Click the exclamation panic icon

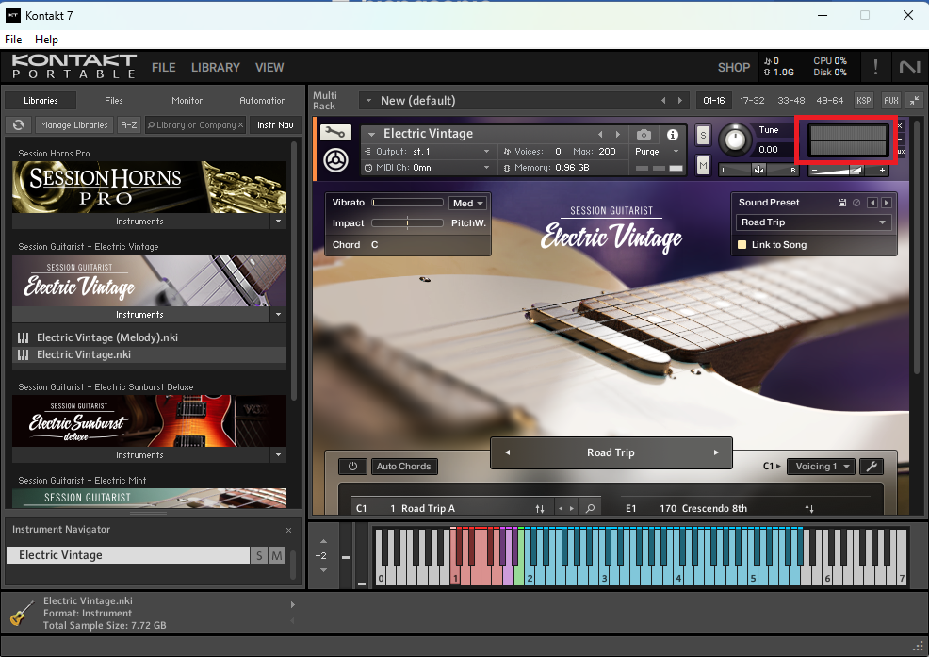click(875, 66)
